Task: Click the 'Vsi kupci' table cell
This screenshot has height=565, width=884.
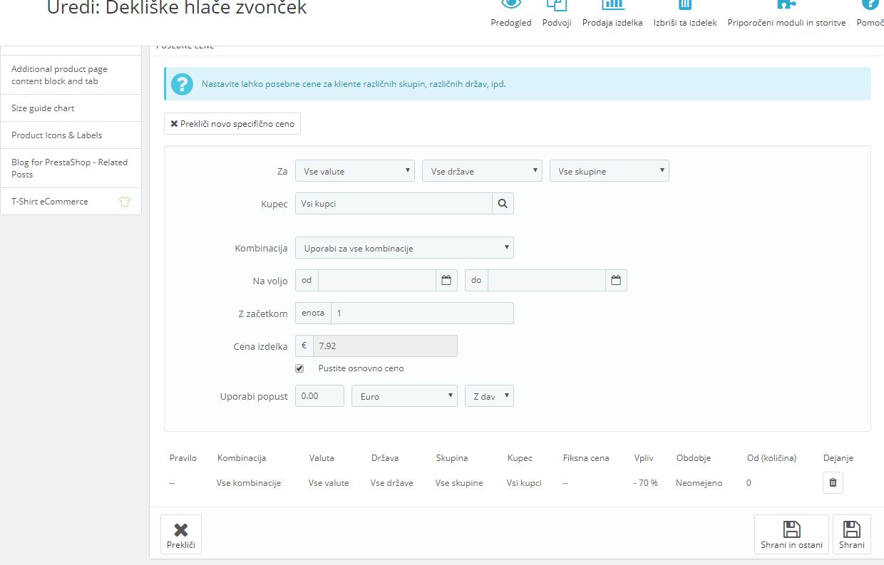Action: pos(524,483)
